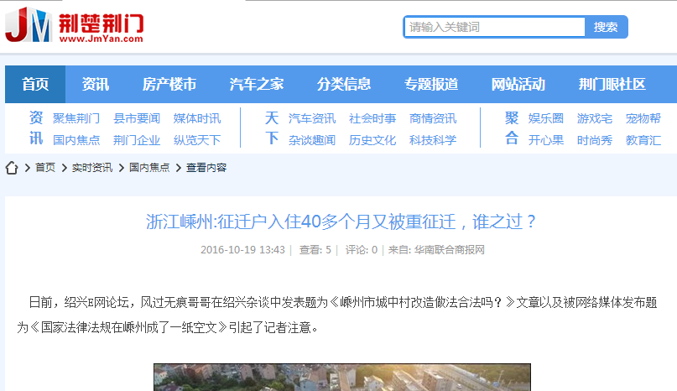
Task: Open the 汽车之家 navigation tab
Action: [257, 84]
